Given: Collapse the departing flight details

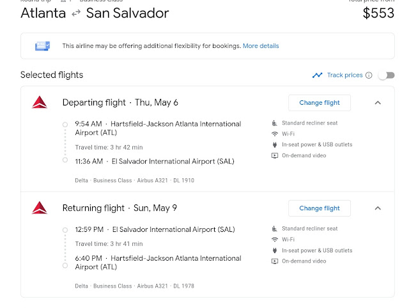Looking at the screenshot, I should 378,102.
